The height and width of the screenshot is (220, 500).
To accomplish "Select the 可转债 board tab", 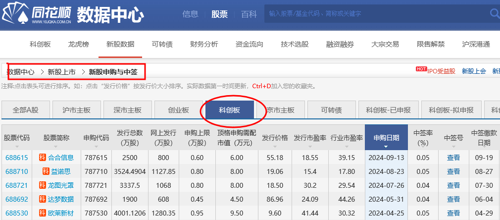I will tap(332, 110).
